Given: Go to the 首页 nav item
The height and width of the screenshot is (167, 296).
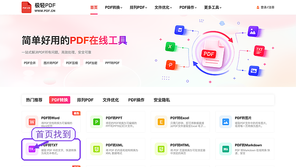Looking at the screenshot, I should (94, 7).
